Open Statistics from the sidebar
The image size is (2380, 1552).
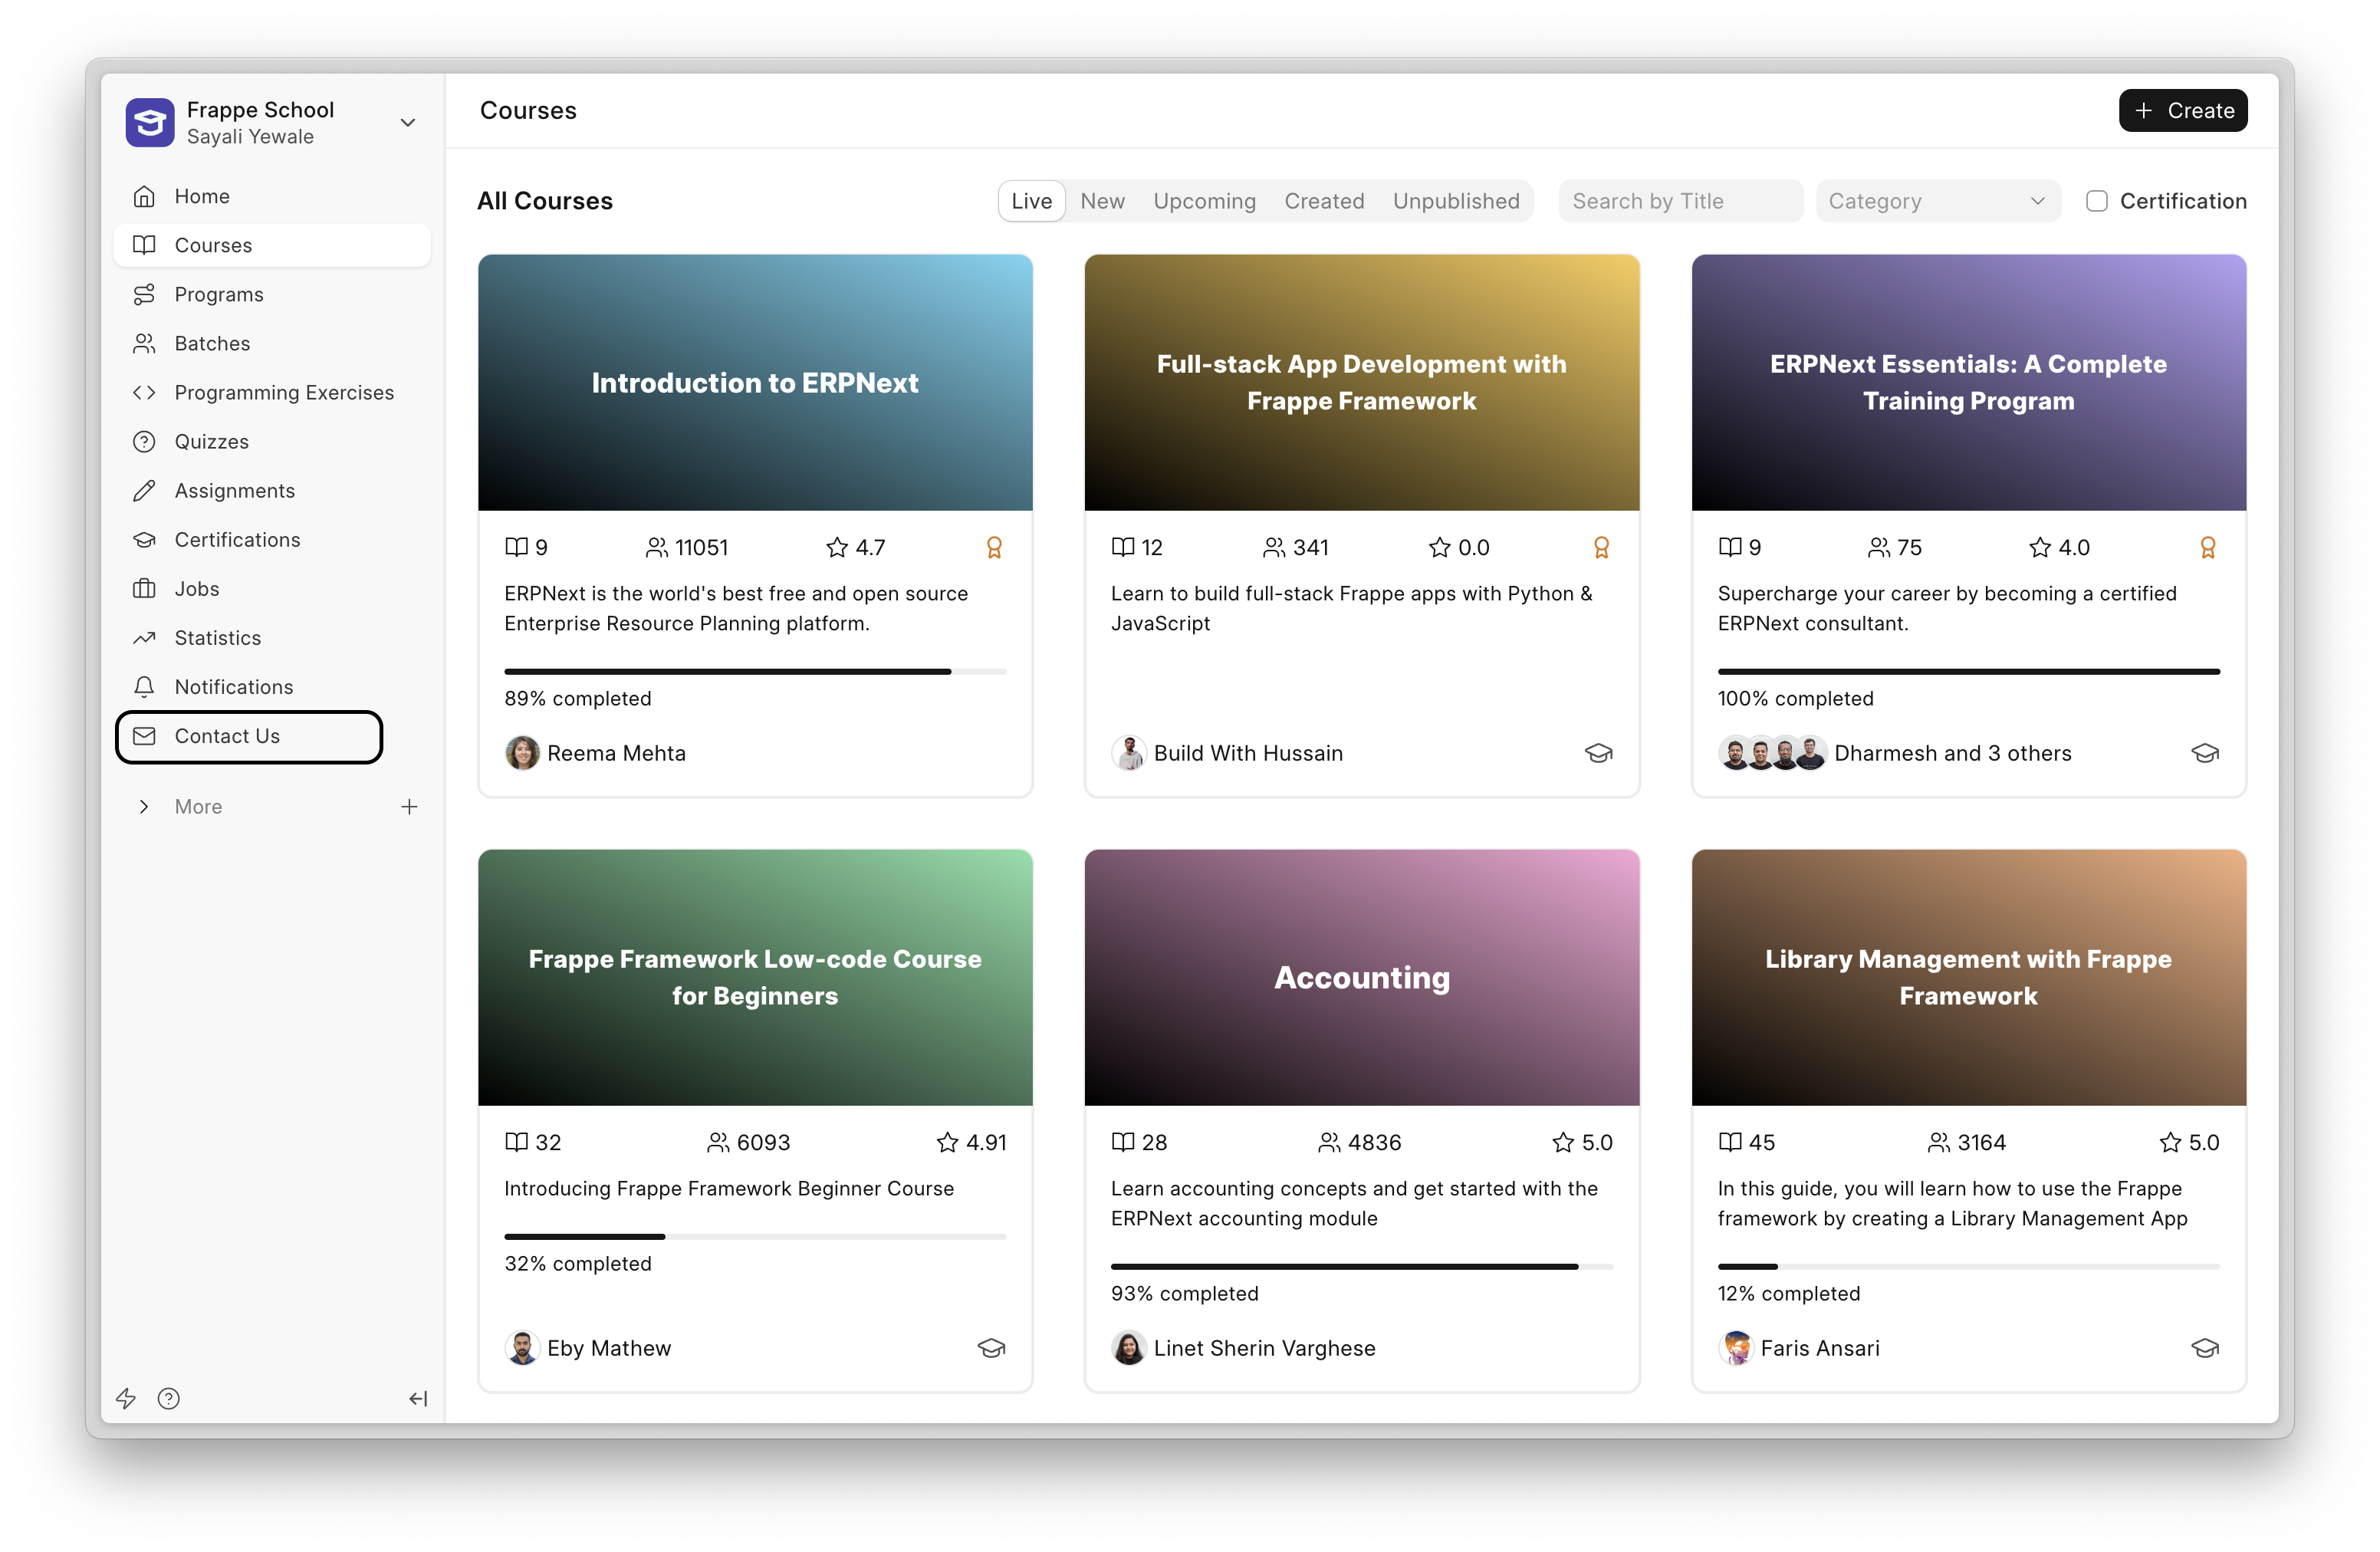(217, 637)
